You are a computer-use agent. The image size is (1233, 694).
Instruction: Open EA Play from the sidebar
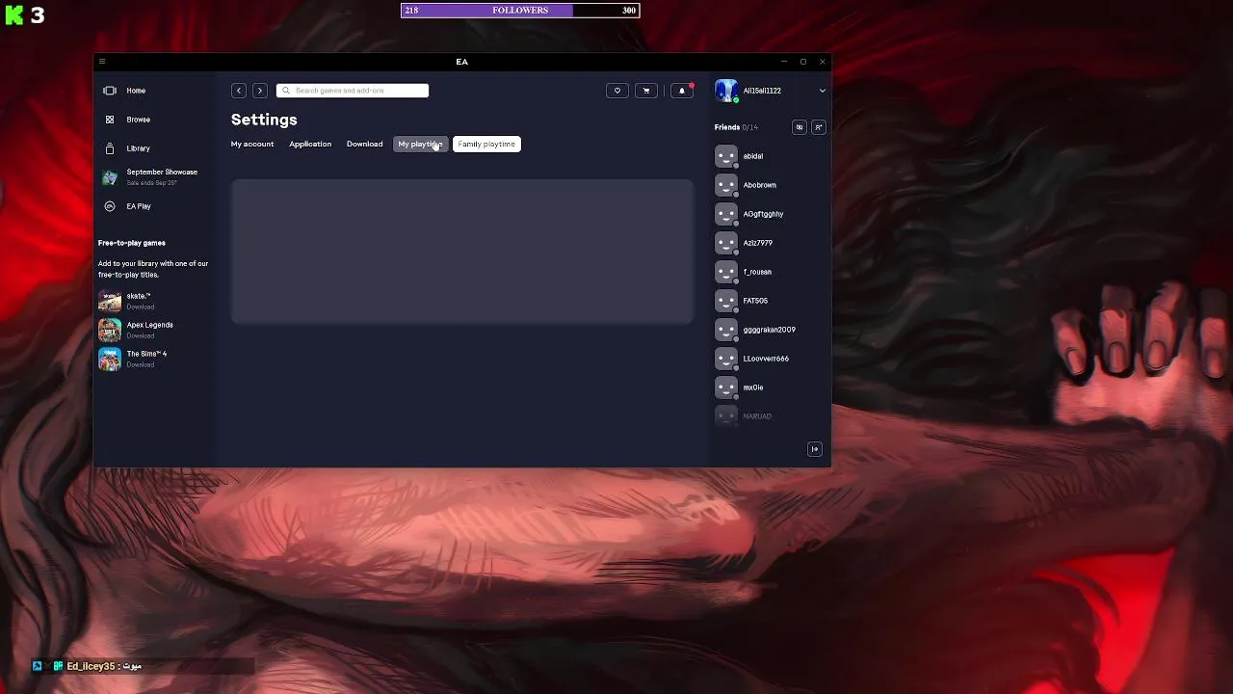pos(139,206)
